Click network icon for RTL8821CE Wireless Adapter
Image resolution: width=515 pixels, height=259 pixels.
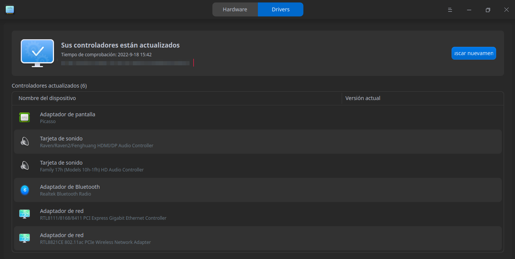click(x=25, y=238)
